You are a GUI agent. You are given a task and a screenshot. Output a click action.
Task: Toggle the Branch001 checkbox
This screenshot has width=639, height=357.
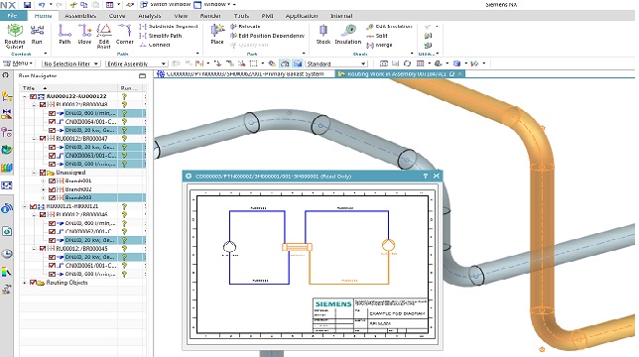coord(52,180)
